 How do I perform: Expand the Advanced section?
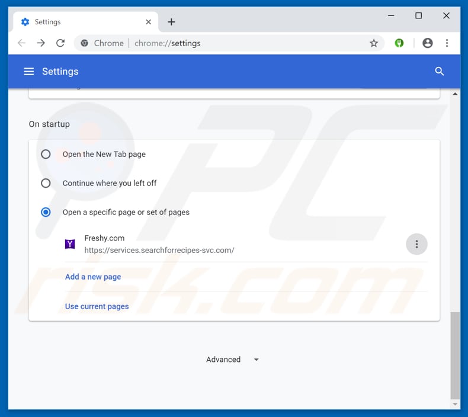pos(232,360)
